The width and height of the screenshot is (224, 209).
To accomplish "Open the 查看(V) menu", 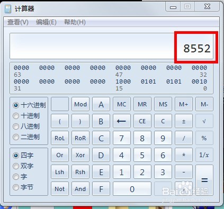I will tap(18, 22).
